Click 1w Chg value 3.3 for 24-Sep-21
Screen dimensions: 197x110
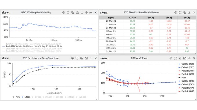[x=187, y=48]
